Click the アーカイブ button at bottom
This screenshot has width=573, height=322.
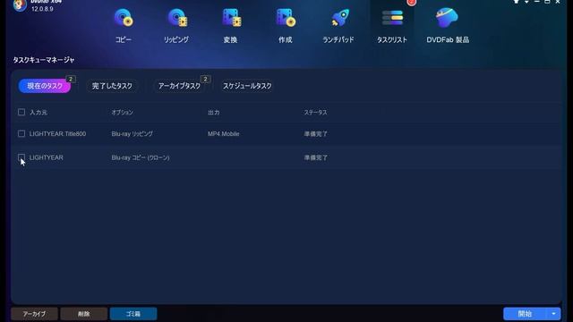click(34, 314)
